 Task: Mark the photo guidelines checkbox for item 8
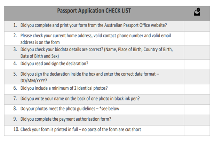pos(197,109)
